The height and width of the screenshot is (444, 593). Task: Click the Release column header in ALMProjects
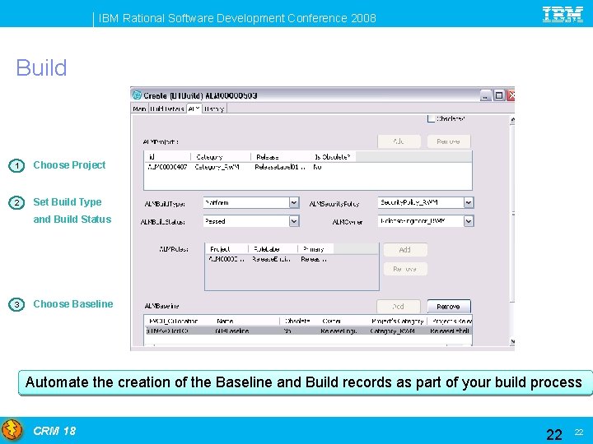[280, 157]
